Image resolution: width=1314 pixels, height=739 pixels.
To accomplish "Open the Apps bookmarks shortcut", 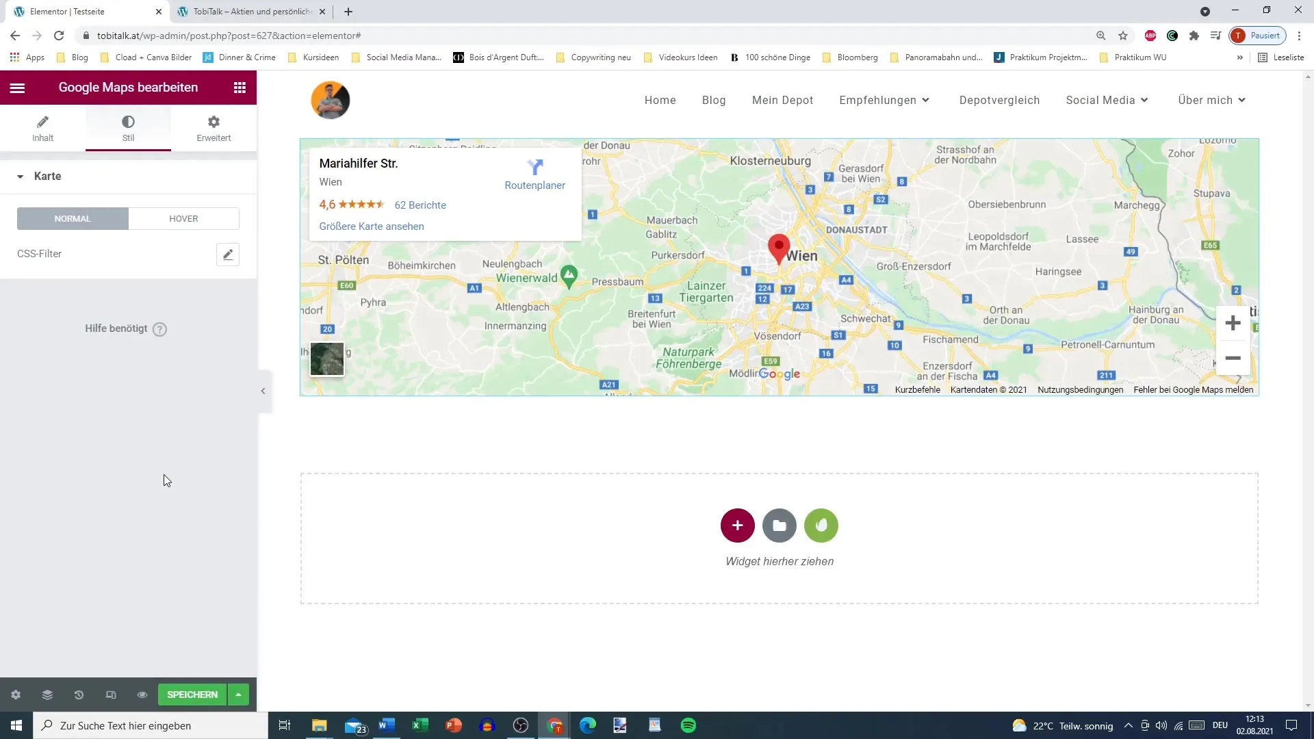I will (x=27, y=57).
